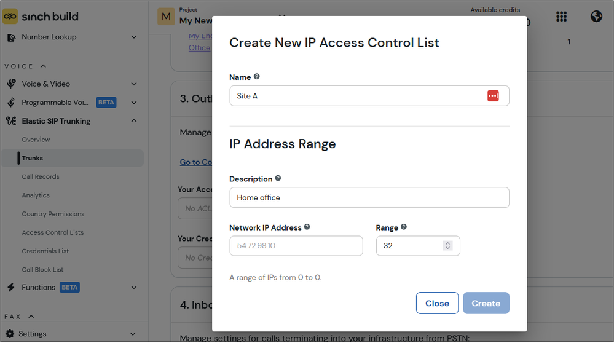This screenshot has height=343, width=614.
Task: Click the red password manager icon
Action: click(493, 96)
